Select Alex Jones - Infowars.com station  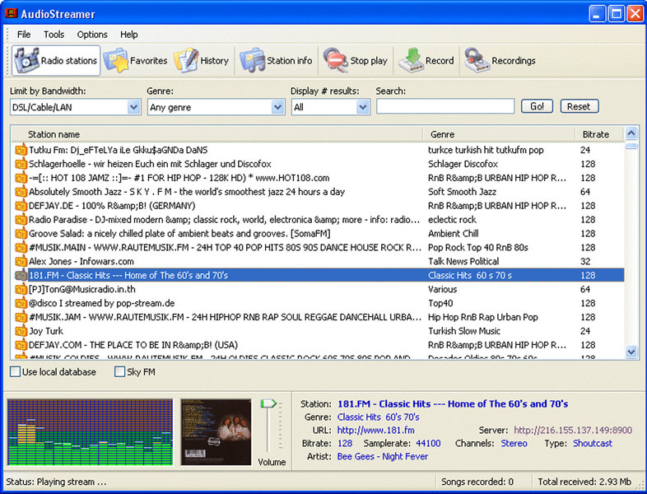318,261
